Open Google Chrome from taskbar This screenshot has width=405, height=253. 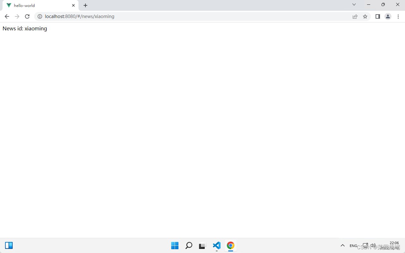(231, 245)
